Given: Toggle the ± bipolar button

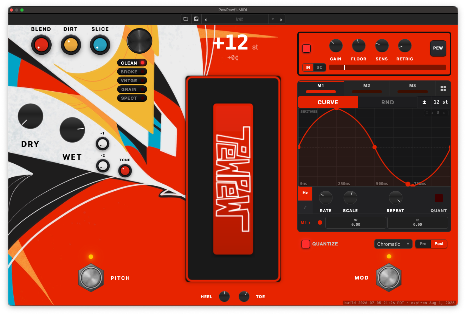Looking at the screenshot, I should pyautogui.click(x=425, y=102).
